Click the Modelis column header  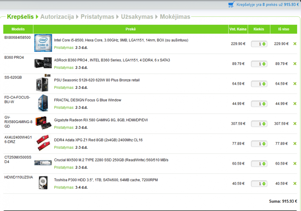pyautogui.click(x=18, y=29)
